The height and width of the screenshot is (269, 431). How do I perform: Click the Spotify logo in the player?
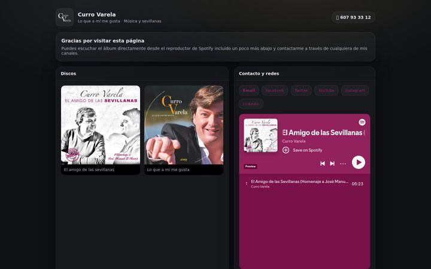tap(362, 122)
